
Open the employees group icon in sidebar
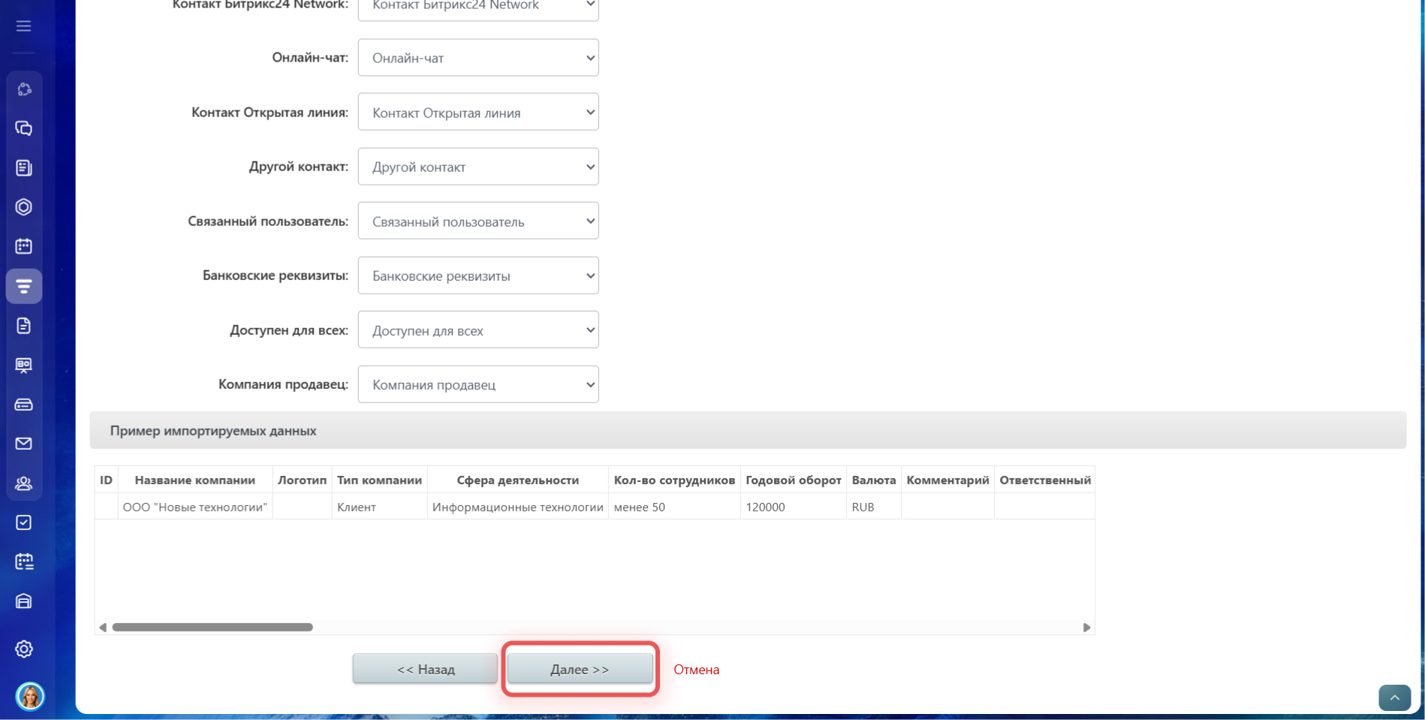(x=24, y=484)
